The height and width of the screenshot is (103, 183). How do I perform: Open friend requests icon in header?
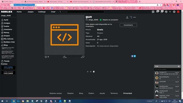(162, 12)
